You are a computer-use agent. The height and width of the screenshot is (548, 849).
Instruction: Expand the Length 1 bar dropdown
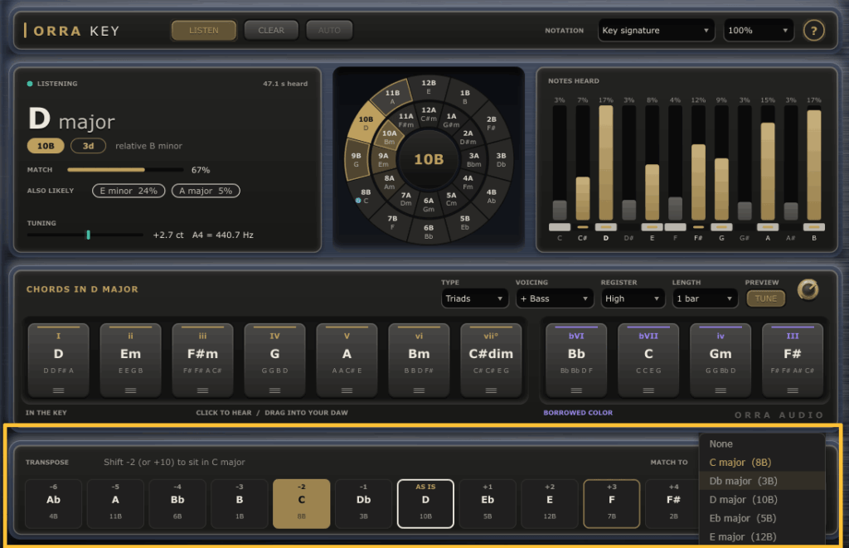pyautogui.click(x=705, y=298)
